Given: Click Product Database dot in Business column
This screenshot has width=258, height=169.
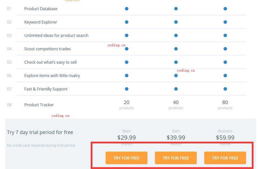Looking at the screenshot, I should (225, 9).
